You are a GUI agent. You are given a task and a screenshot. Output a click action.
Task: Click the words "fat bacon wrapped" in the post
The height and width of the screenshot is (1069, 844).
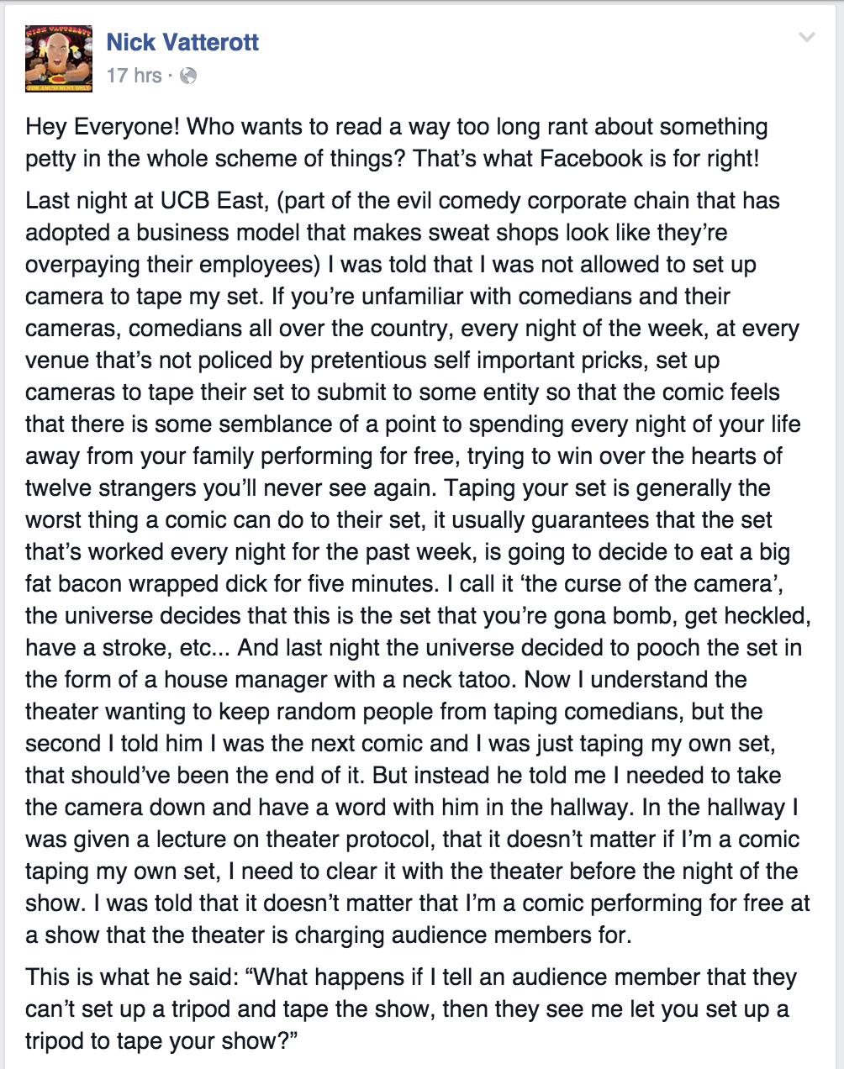click(x=122, y=584)
